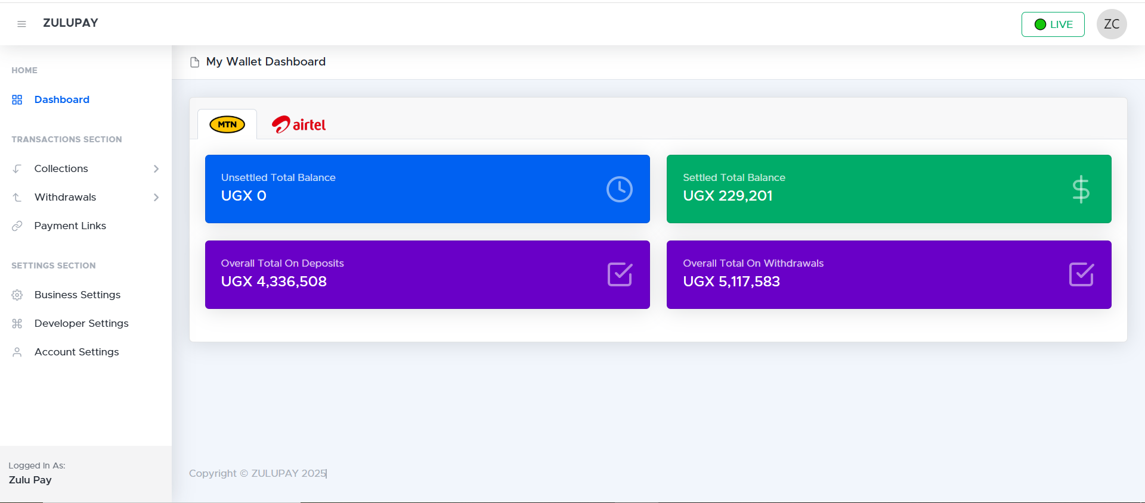Click the HOME section heading
This screenshot has width=1145, height=503.
[x=24, y=70]
